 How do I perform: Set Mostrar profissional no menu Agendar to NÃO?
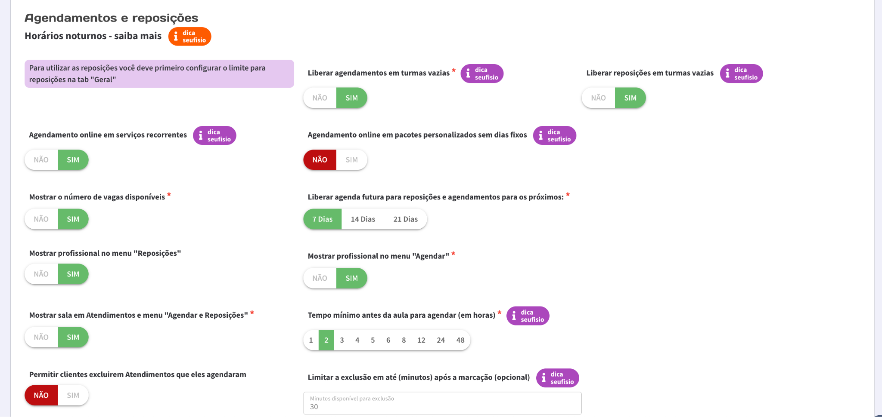click(320, 279)
